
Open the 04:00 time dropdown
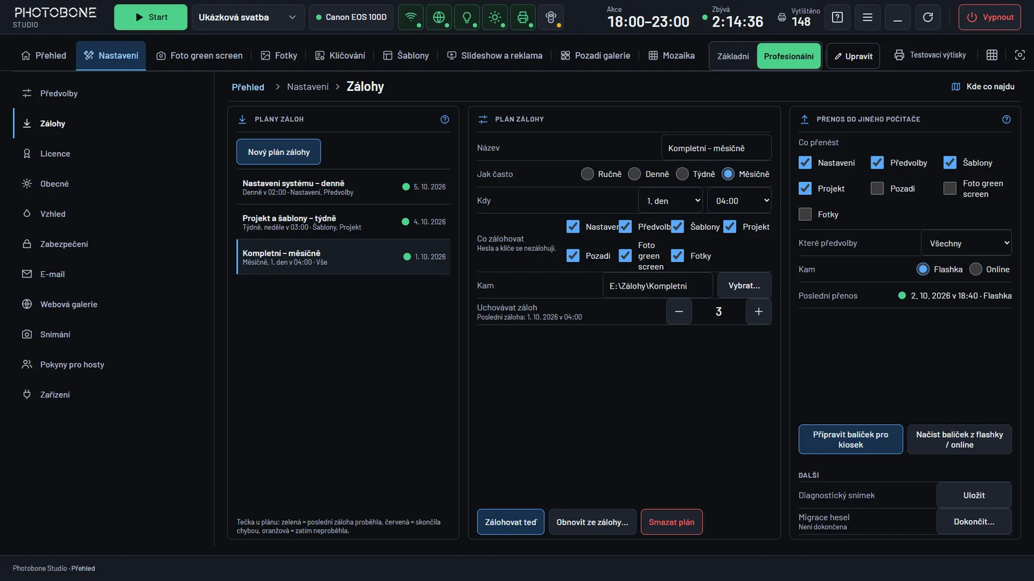coord(739,201)
